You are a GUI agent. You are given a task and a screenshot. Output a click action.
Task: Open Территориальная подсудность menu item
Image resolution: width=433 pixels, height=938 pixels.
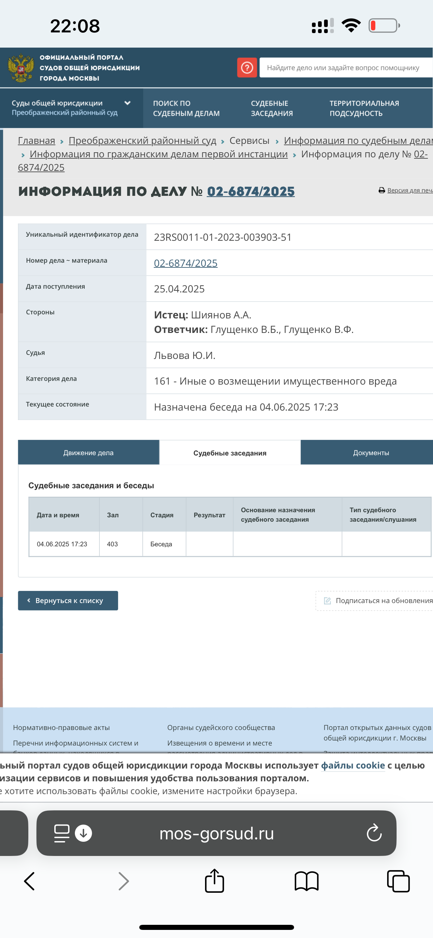point(364,108)
